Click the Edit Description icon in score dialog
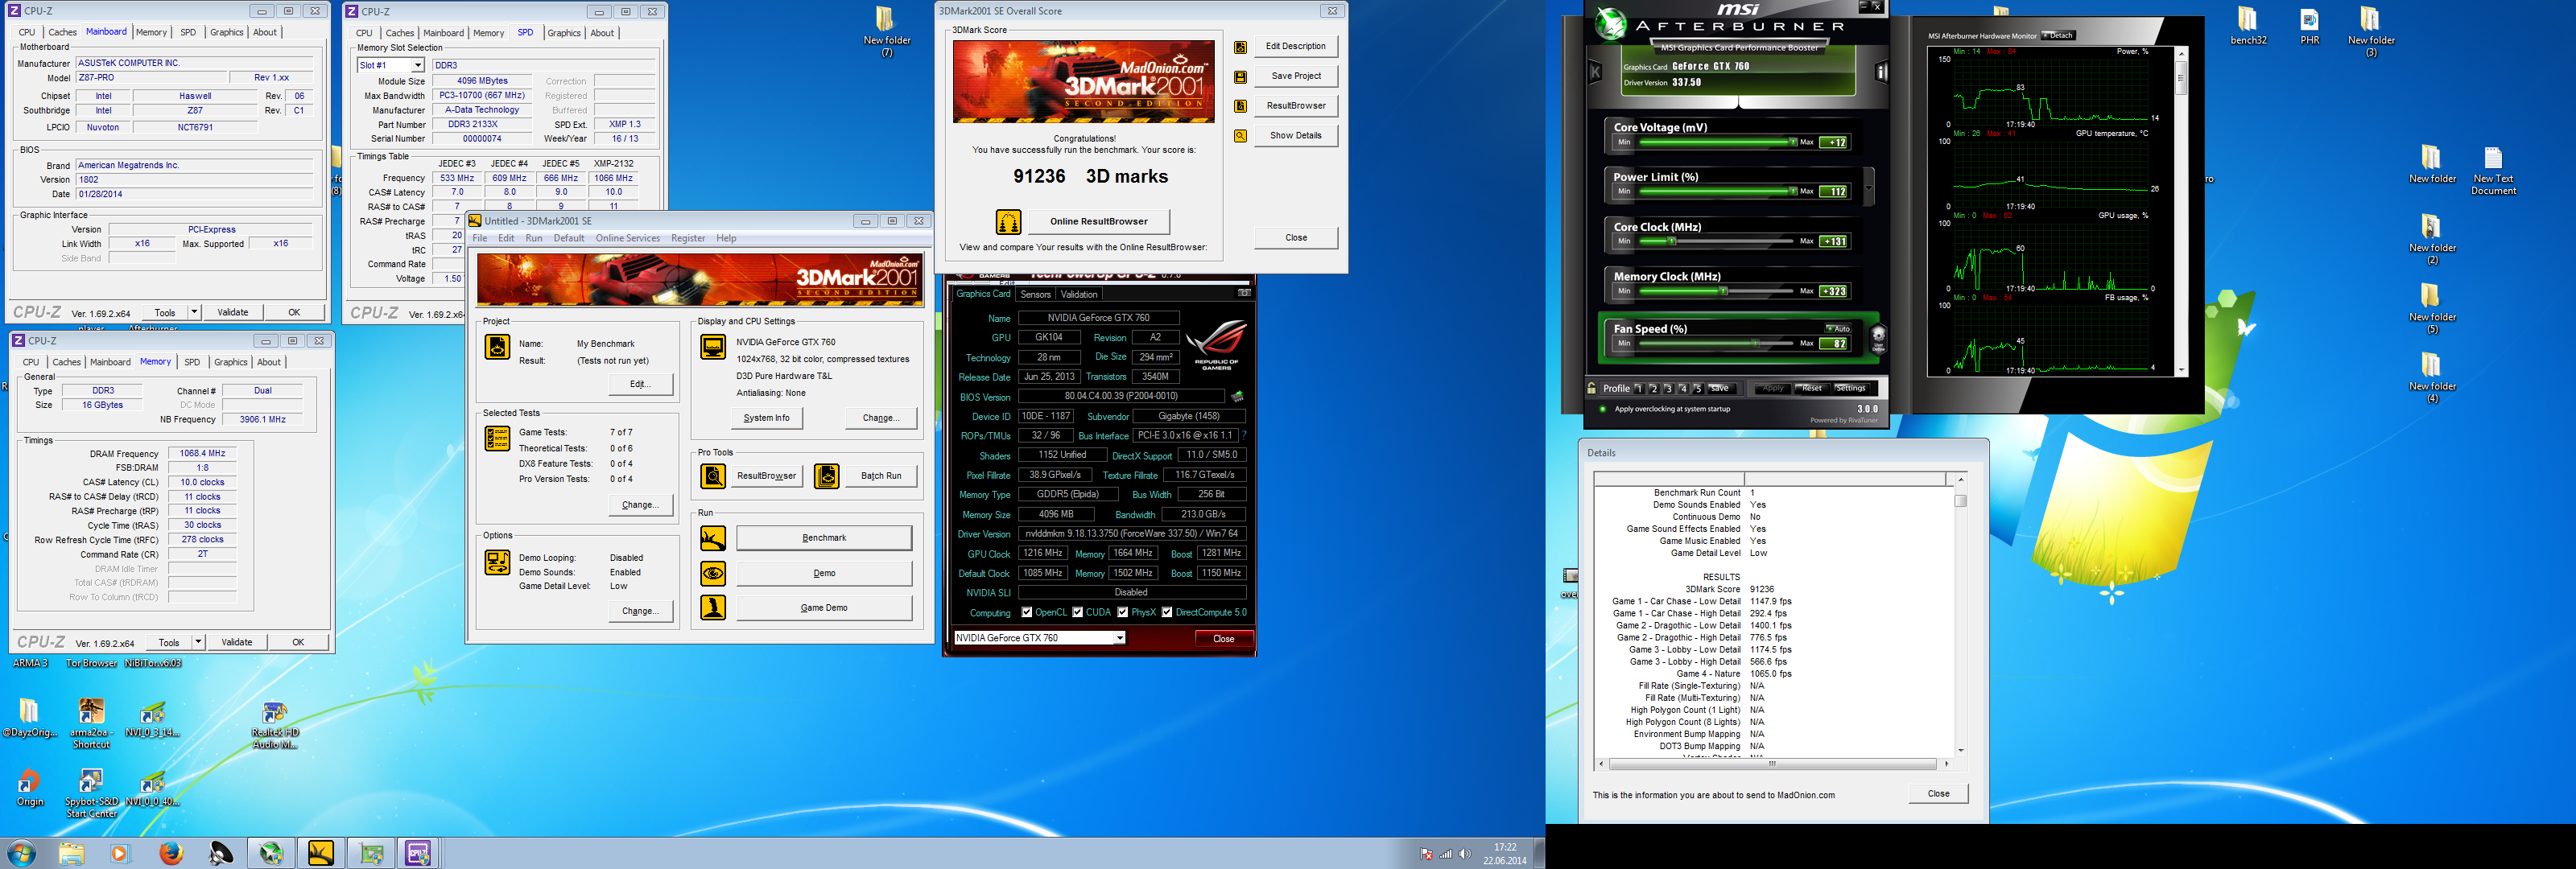2576x869 pixels. 1241,47
